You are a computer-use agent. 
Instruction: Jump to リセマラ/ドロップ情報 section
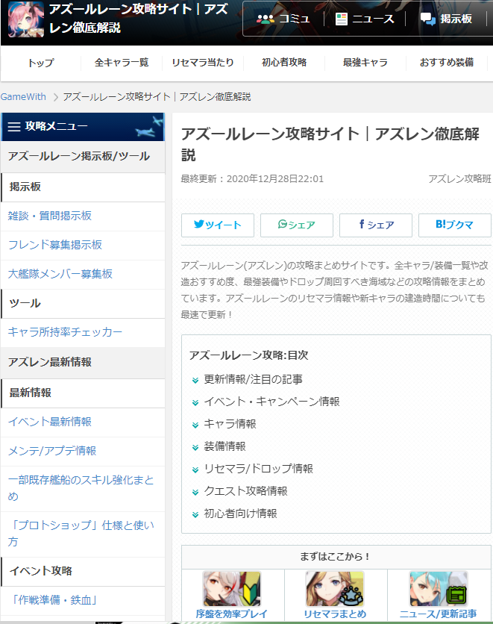258,469
